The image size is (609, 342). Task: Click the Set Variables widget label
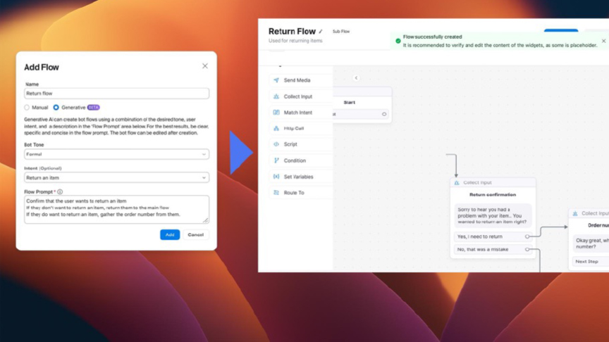tap(298, 177)
